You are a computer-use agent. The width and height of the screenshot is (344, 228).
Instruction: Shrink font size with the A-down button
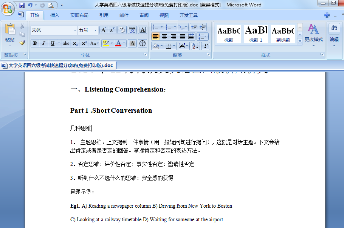pos(112,30)
